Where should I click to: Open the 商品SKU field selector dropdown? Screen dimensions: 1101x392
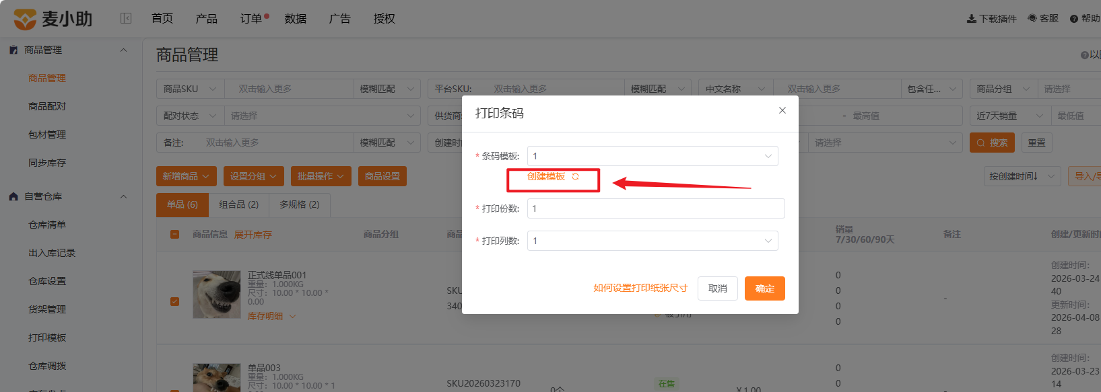click(191, 89)
